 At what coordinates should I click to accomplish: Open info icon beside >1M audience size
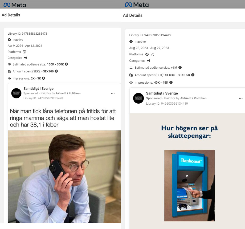[180, 67]
